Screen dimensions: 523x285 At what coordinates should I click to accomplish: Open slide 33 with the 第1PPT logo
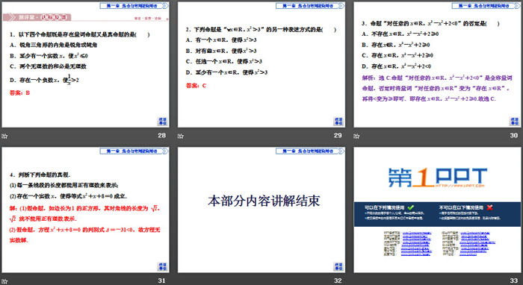(x=438, y=210)
